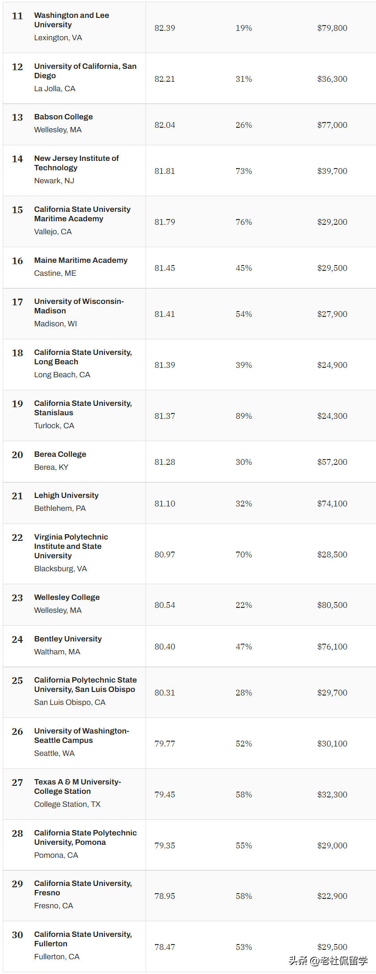Open California State University, Long Beach
376x974 pixels.
pyautogui.click(x=83, y=357)
